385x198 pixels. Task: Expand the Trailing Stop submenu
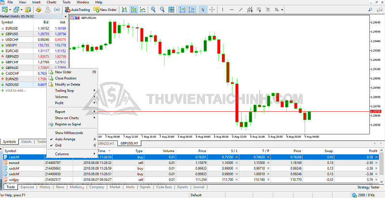pyautogui.click(x=73, y=91)
